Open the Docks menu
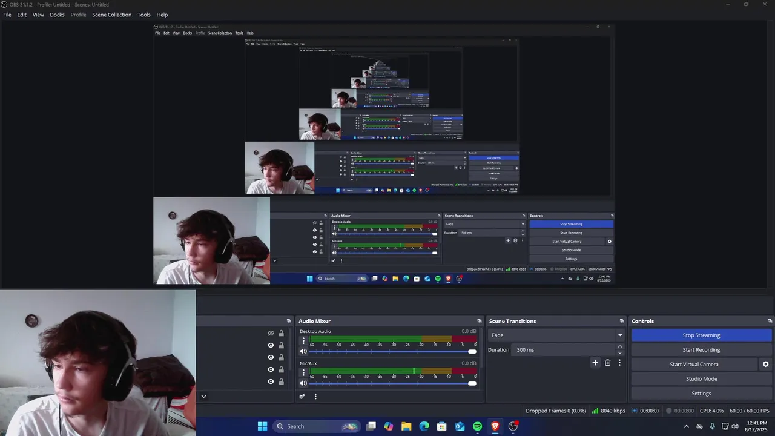Viewport: 775px width, 436px height. point(57,15)
